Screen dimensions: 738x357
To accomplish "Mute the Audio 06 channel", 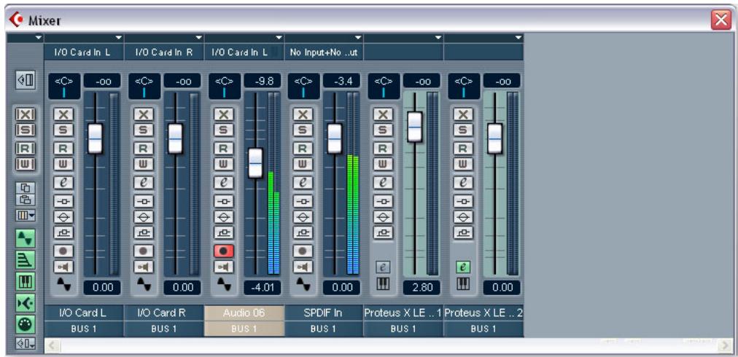I will 224,114.
